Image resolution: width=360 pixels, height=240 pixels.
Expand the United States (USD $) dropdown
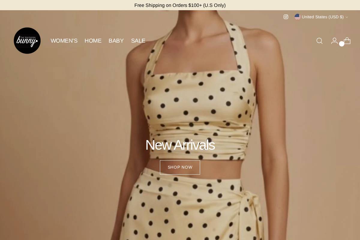pos(321,17)
